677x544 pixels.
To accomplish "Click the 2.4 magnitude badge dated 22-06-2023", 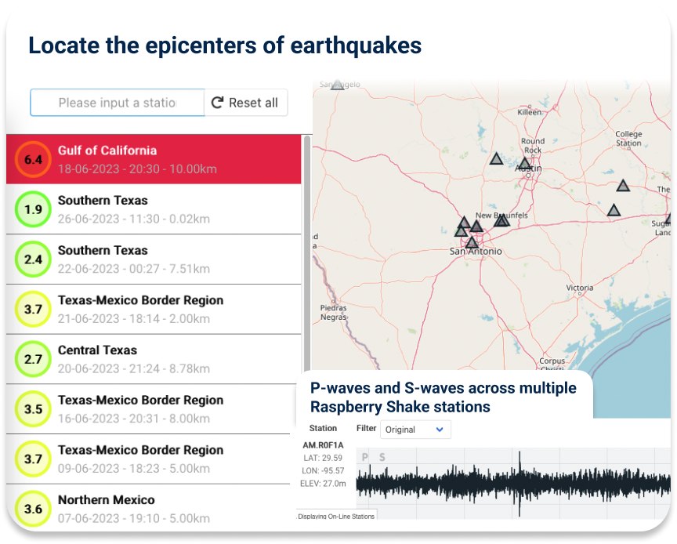I will pos(32,259).
